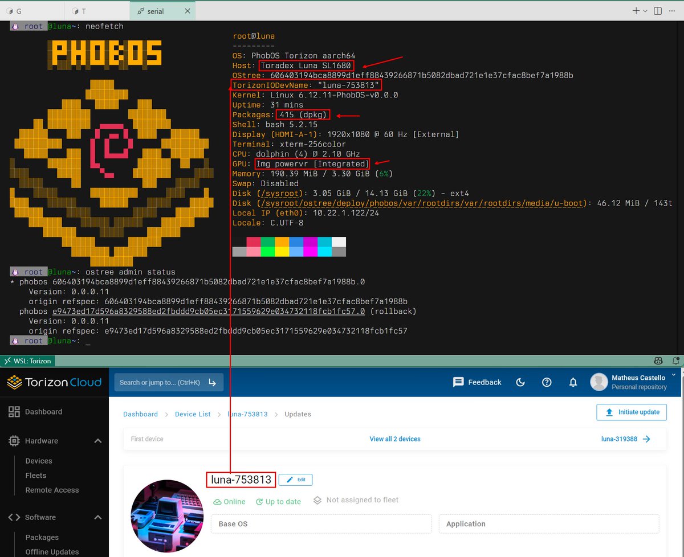684x557 pixels.
Task: Open the Feedback button
Action: click(x=477, y=382)
